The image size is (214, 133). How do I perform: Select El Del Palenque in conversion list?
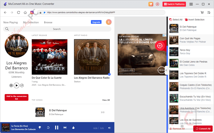tap(191, 28)
